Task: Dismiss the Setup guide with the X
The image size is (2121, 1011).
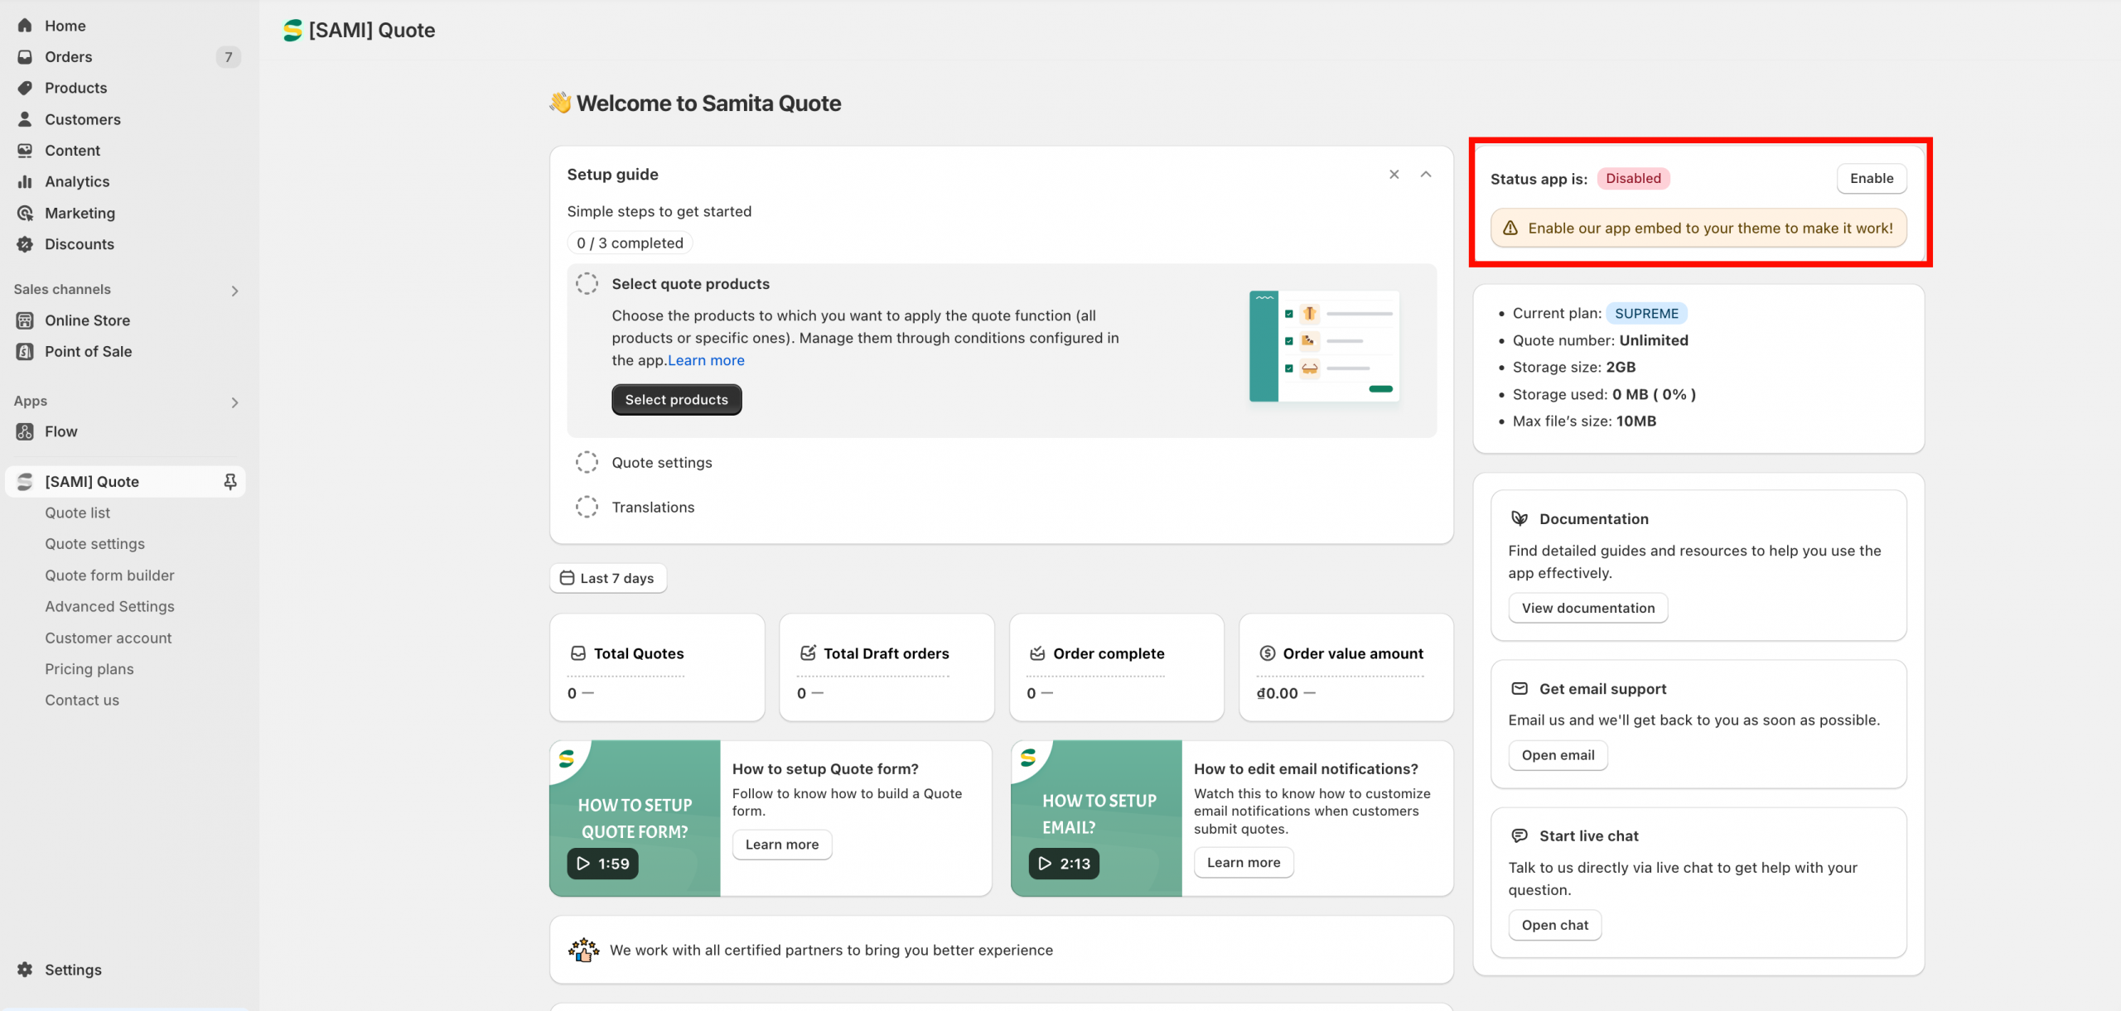Action: pos(1394,175)
